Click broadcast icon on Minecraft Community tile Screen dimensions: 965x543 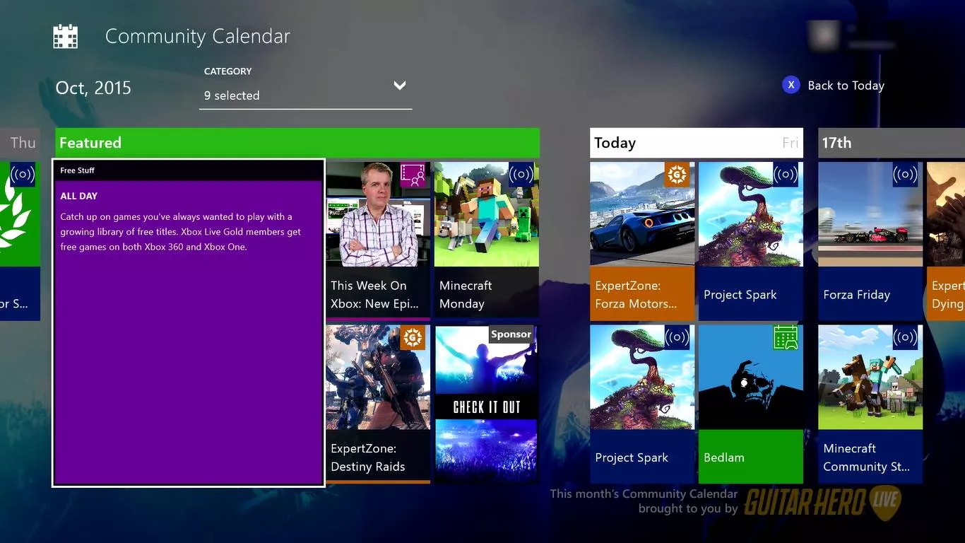pos(905,337)
